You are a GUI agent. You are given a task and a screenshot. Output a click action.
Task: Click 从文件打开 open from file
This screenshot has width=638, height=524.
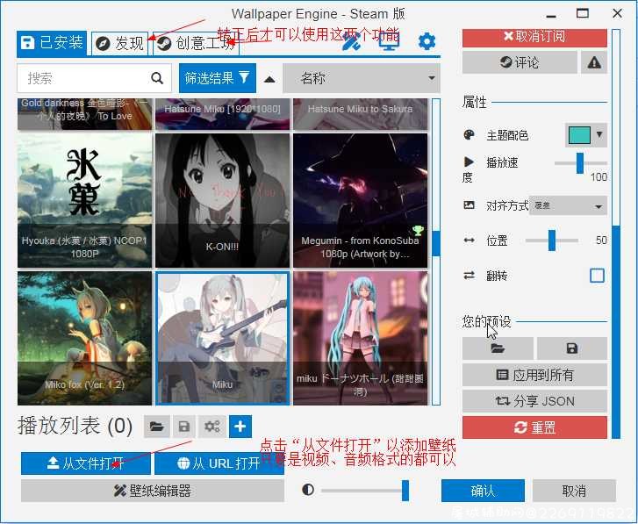coord(86,463)
